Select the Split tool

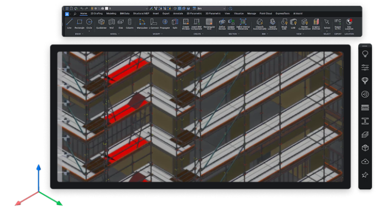tap(175, 24)
